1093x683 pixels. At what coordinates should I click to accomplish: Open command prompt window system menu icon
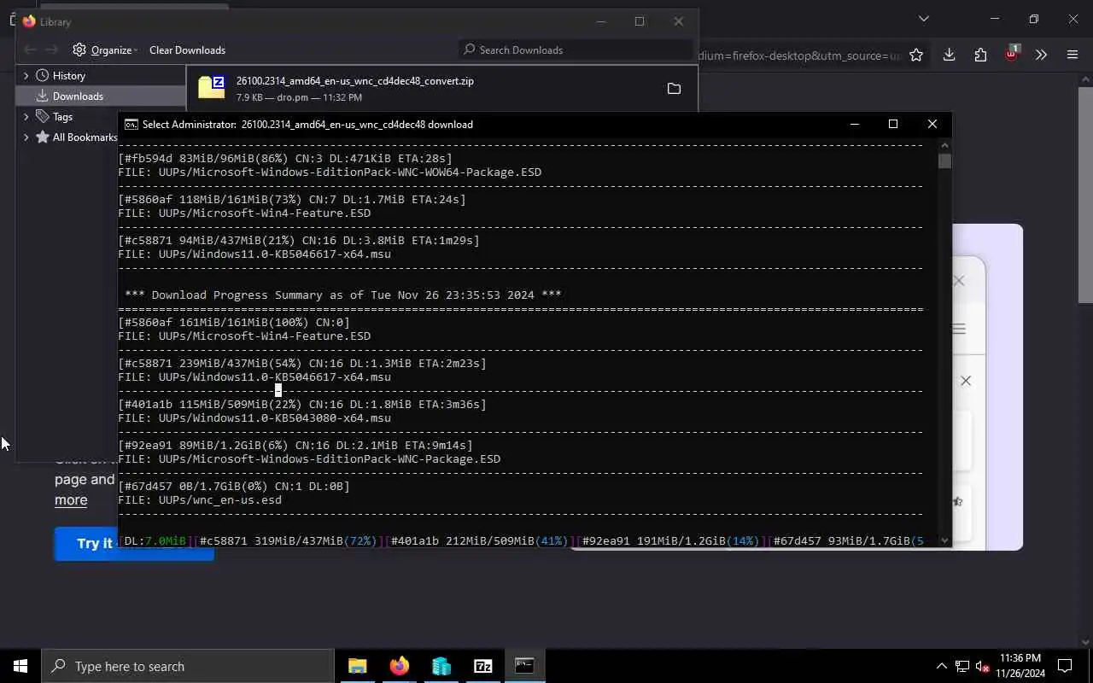(131, 124)
